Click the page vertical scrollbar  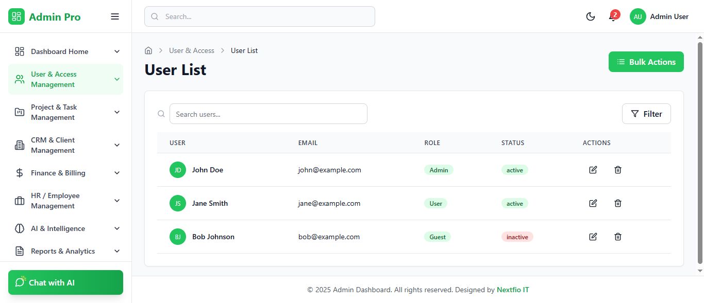pyautogui.click(x=700, y=154)
